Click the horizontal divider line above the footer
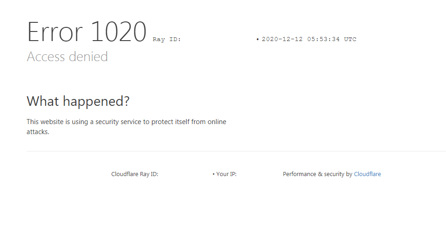 point(236,151)
